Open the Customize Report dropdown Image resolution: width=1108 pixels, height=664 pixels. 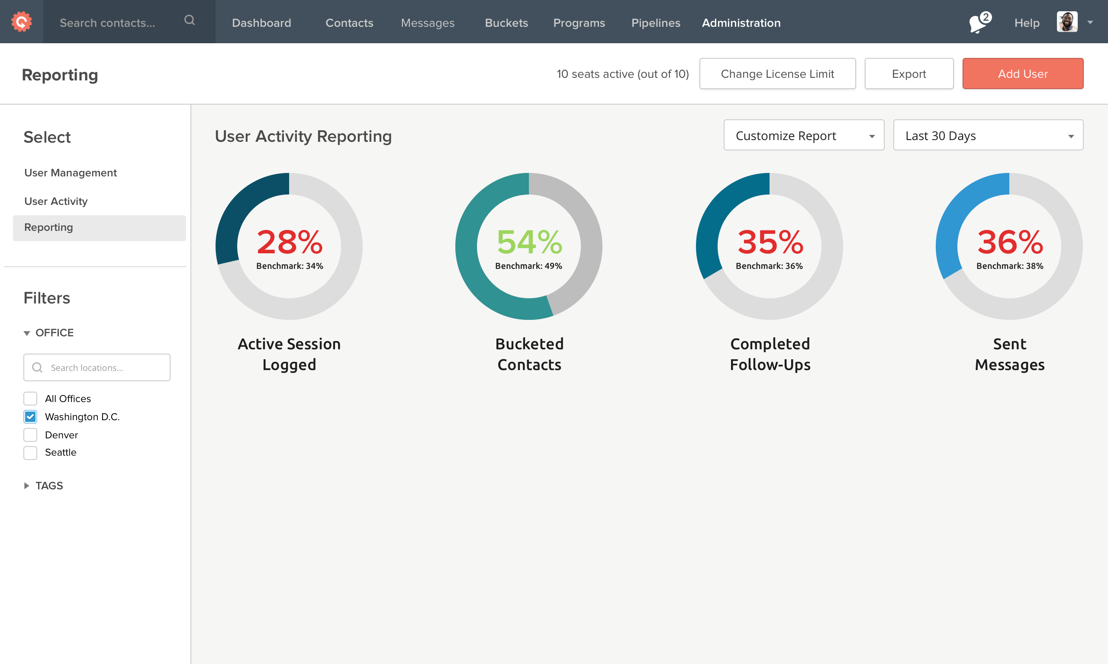pos(803,135)
